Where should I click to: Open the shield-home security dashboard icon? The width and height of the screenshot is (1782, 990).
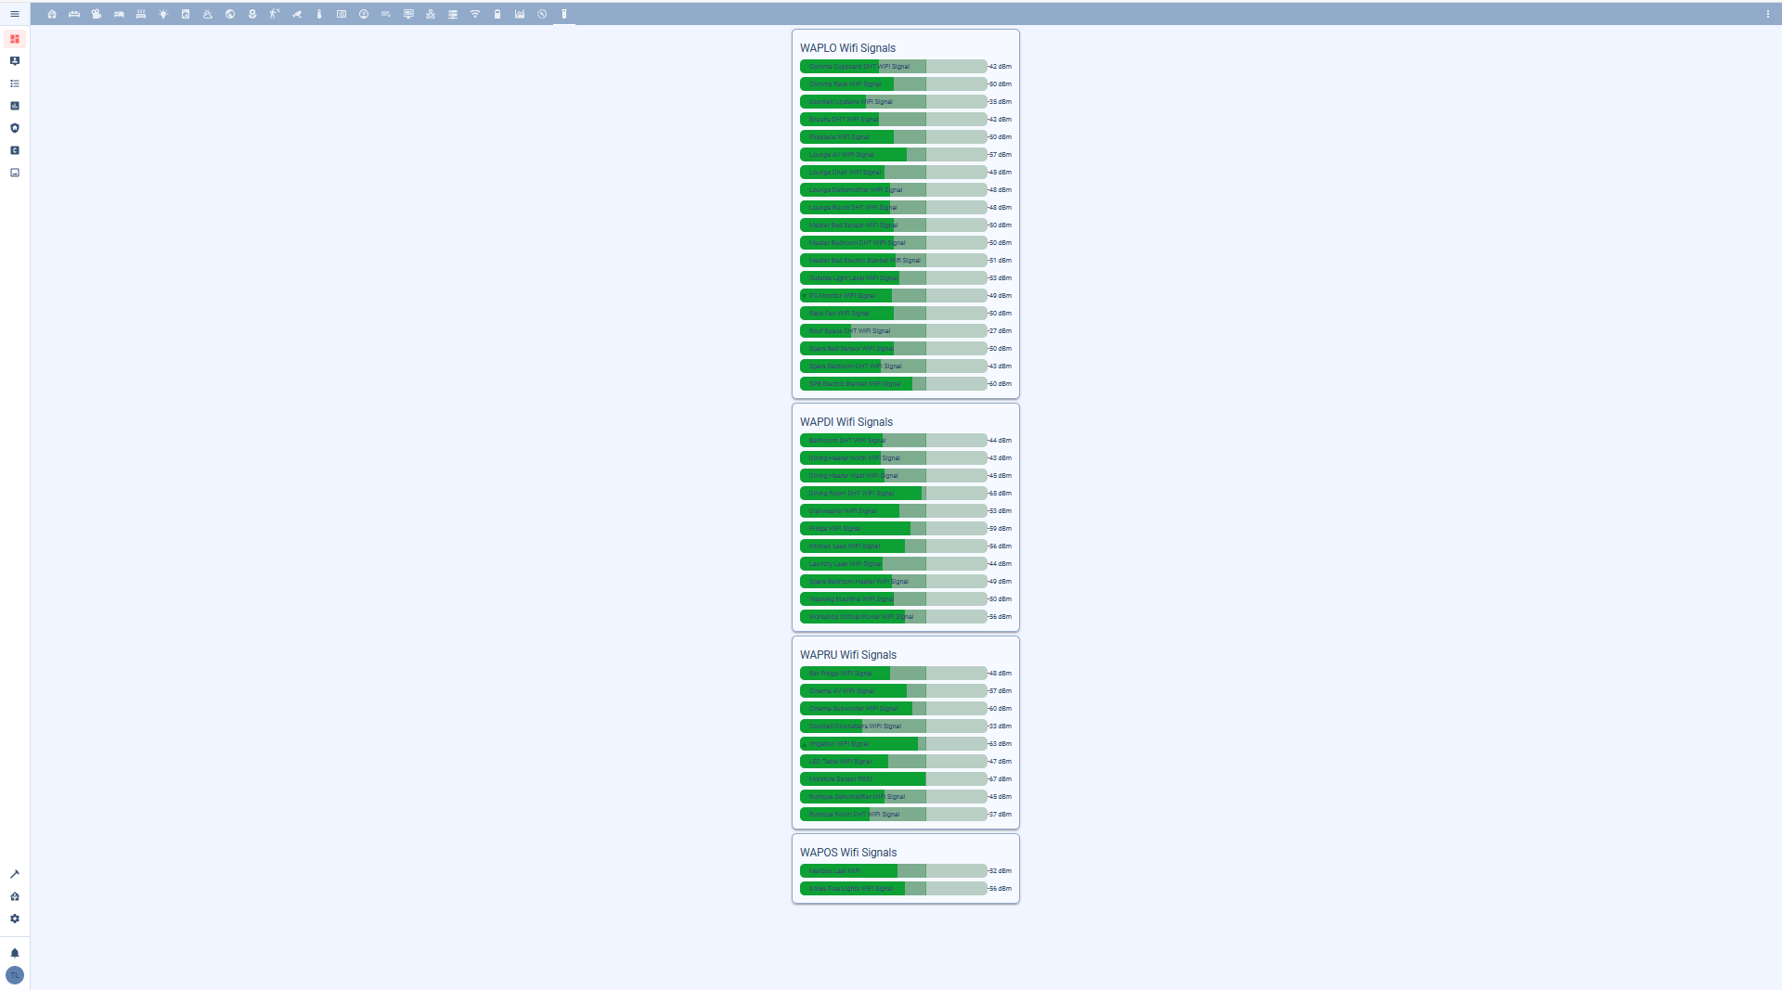pyautogui.click(x=15, y=128)
